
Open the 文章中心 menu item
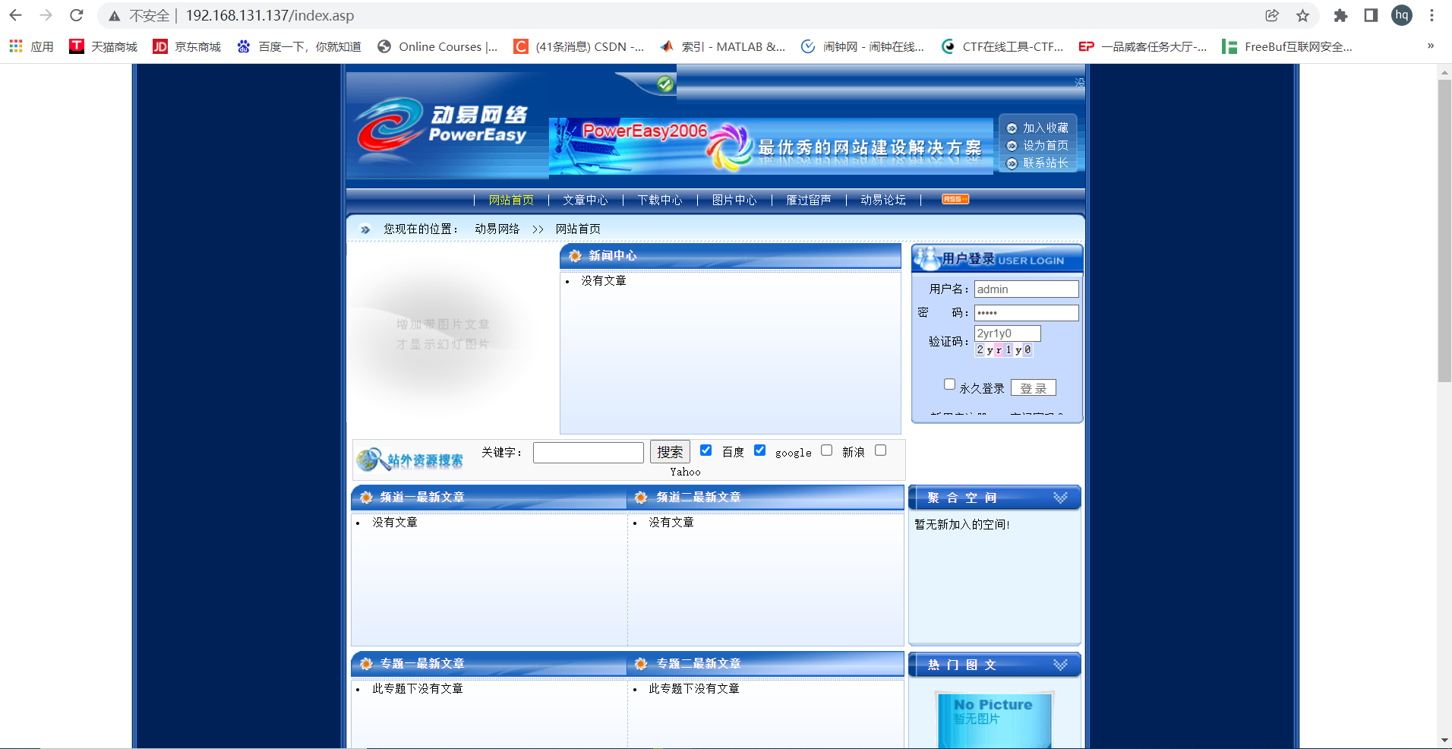pos(585,200)
